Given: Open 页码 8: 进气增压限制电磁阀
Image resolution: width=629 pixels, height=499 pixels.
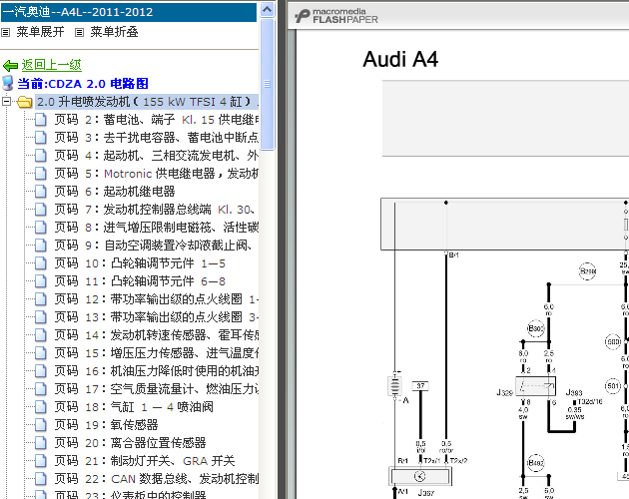Looking at the screenshot, I should (x=157, y=228).
